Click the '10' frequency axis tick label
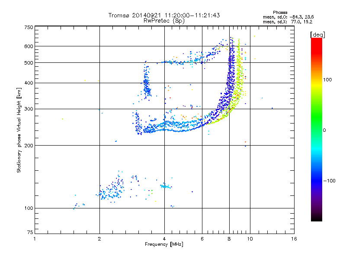This screenshot has height=260, width=346. [x=250, y=239]
